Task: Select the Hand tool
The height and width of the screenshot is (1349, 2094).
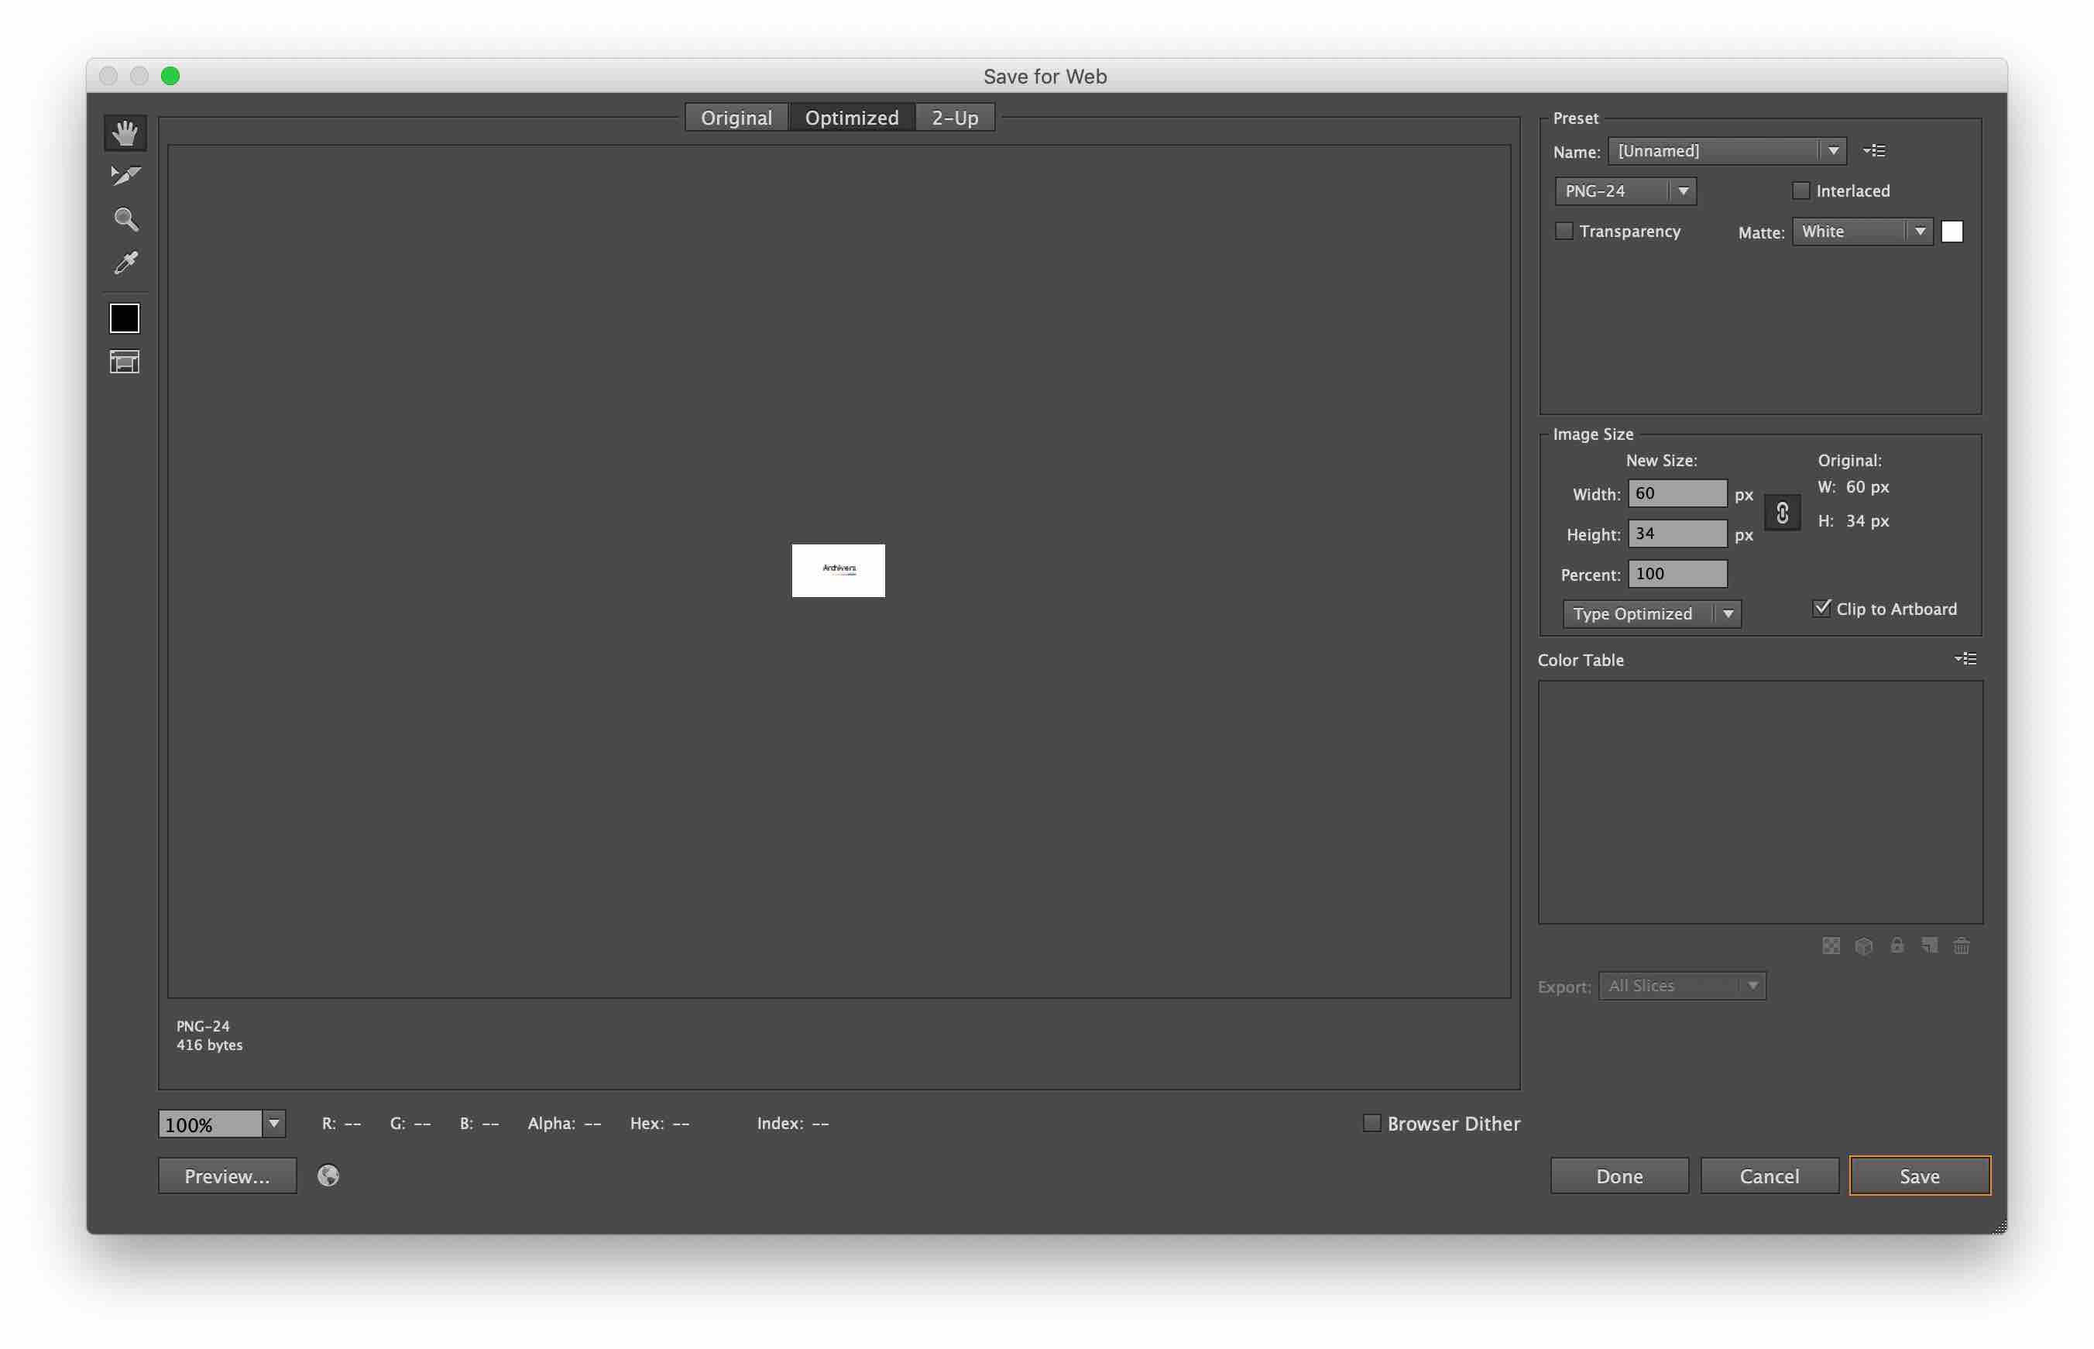Action: coord(125,133)
